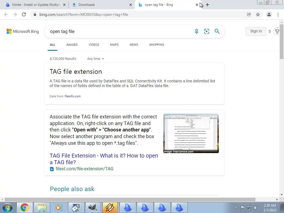
Task: Open File Explorer from the taskbar
Action: click(x=42, y=207)
